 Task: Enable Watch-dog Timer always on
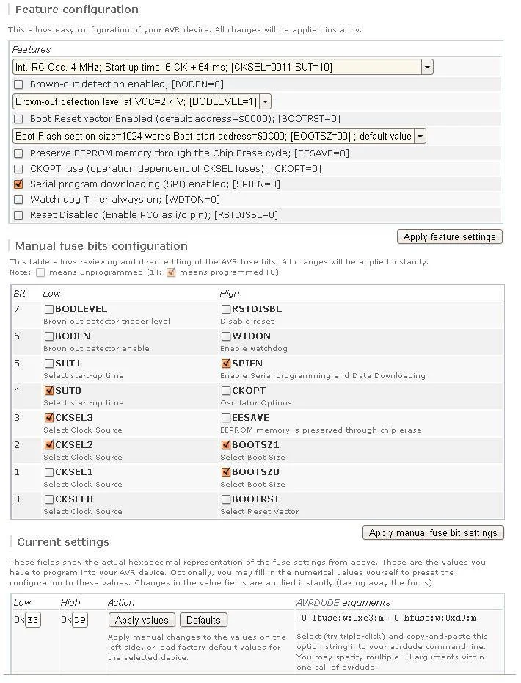click(x=19, y=200)
